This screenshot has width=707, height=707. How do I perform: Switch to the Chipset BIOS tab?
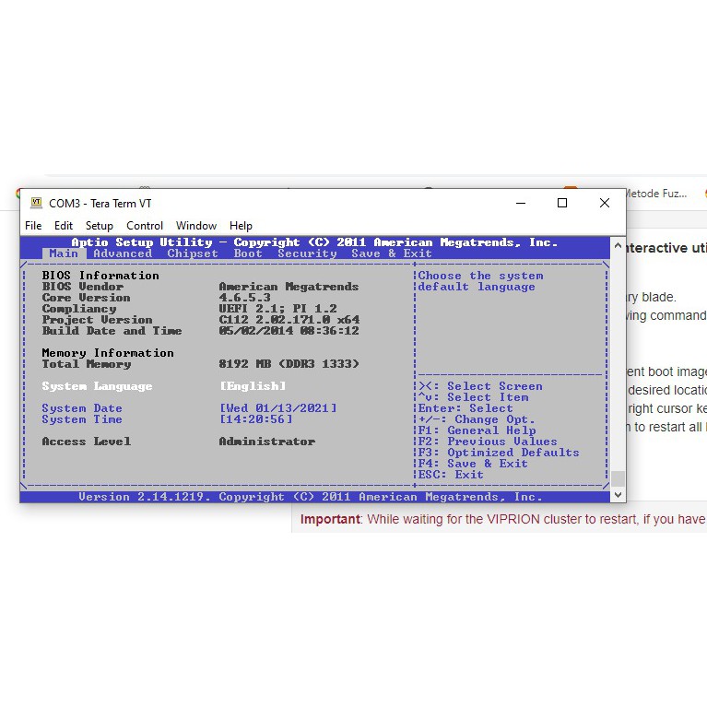click(x=193, y=253)
